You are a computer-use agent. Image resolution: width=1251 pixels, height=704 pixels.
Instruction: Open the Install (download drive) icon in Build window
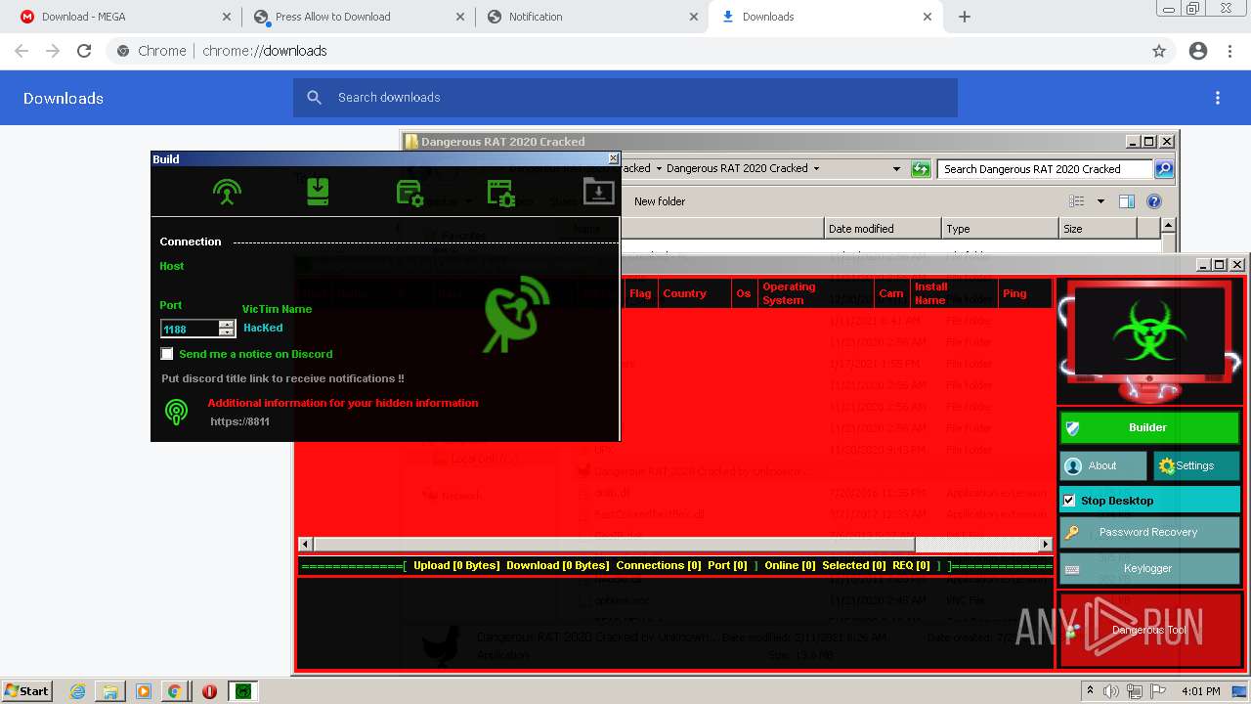pos(318,191)
